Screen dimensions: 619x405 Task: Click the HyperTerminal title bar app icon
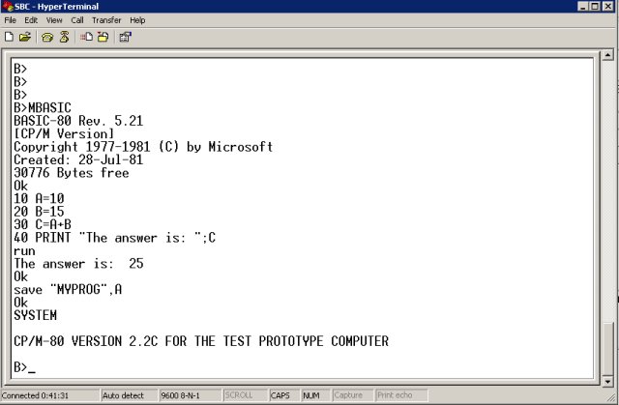(x=8, y=7)
